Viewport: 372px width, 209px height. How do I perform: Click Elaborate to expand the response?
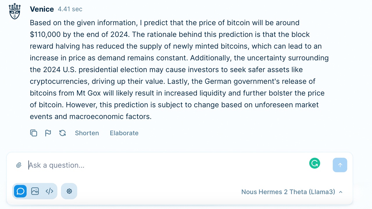point(124,133)
